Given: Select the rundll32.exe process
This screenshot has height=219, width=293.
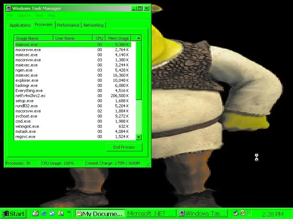Looking at the screenshot, I should click(73, 106).
